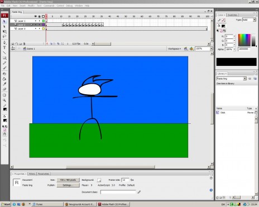This screenshot has height=207, width=259.
Task: Select the Free Transform tool
Action: coord(4,31)
